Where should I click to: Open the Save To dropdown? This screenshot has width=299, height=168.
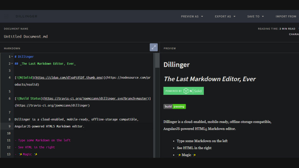(255, 17)
